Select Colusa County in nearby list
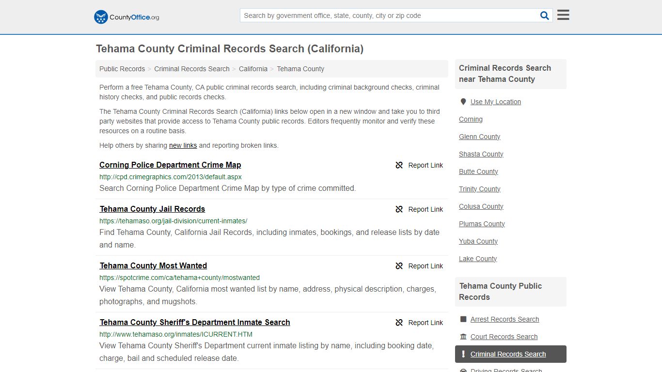Viewport: 662px width, 372px height. (x=481, y=206)
